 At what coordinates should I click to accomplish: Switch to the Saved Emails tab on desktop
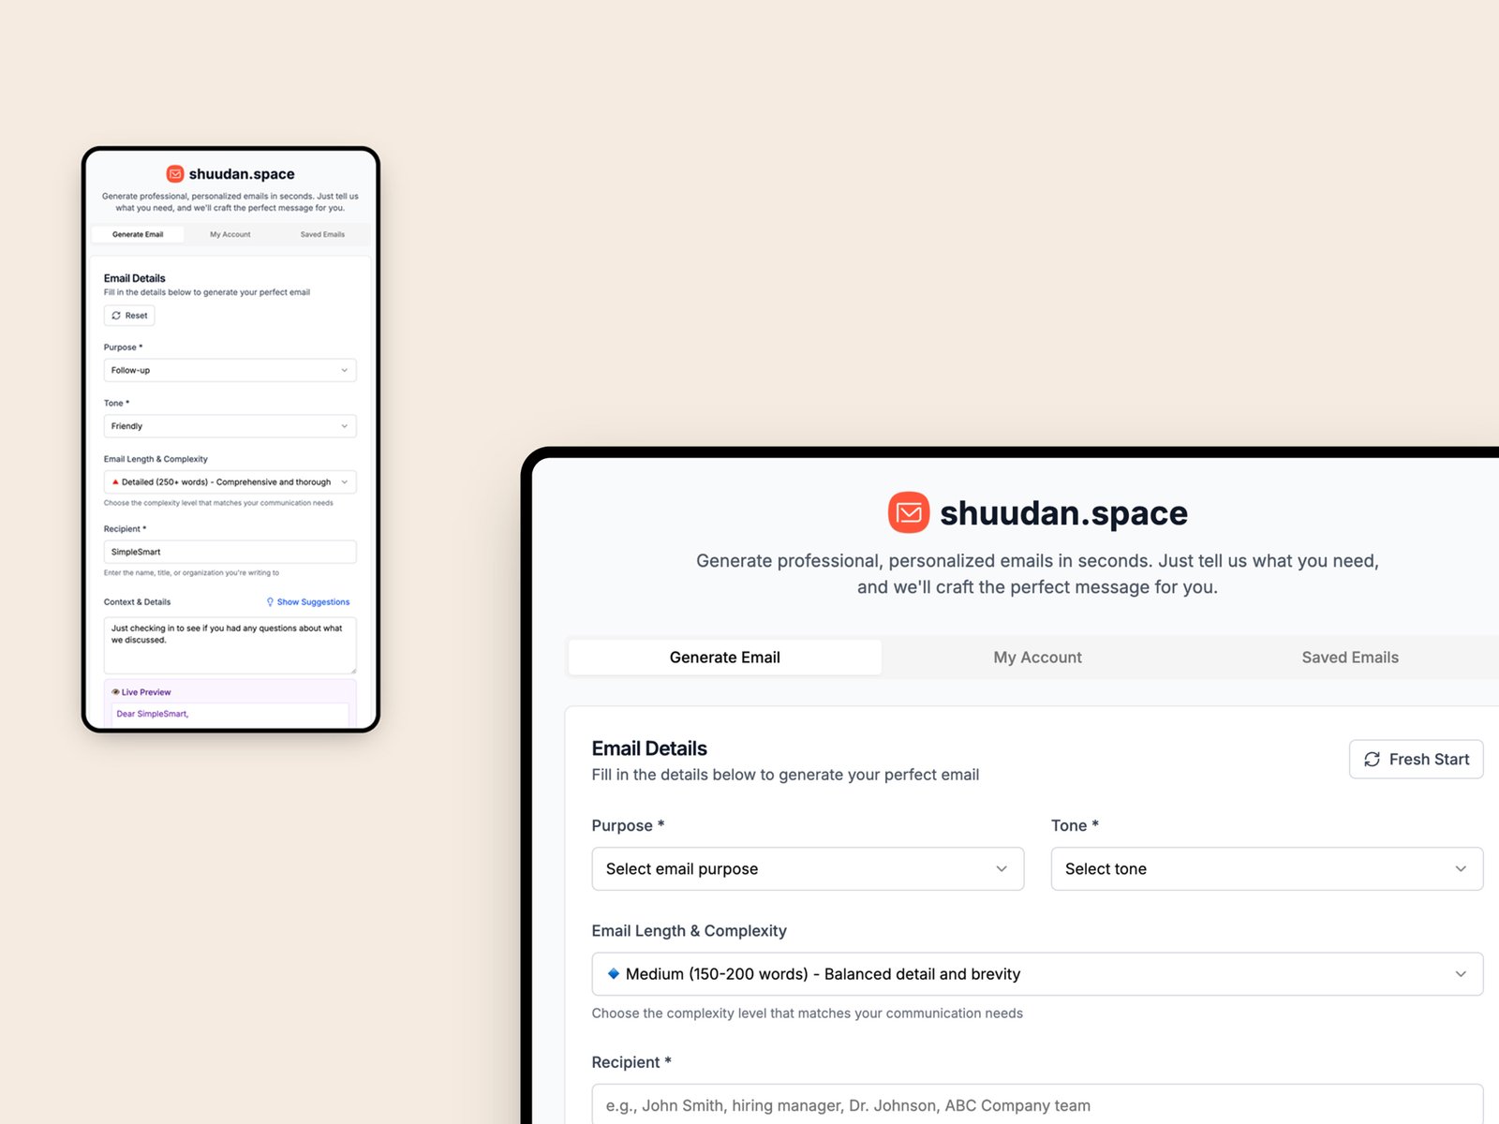[1349, 658]
